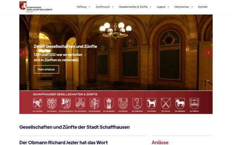Open the Gesellschaften & Zünfte menu item
Image resolution: width=232 pixels, height=145 pixels.
133,7
